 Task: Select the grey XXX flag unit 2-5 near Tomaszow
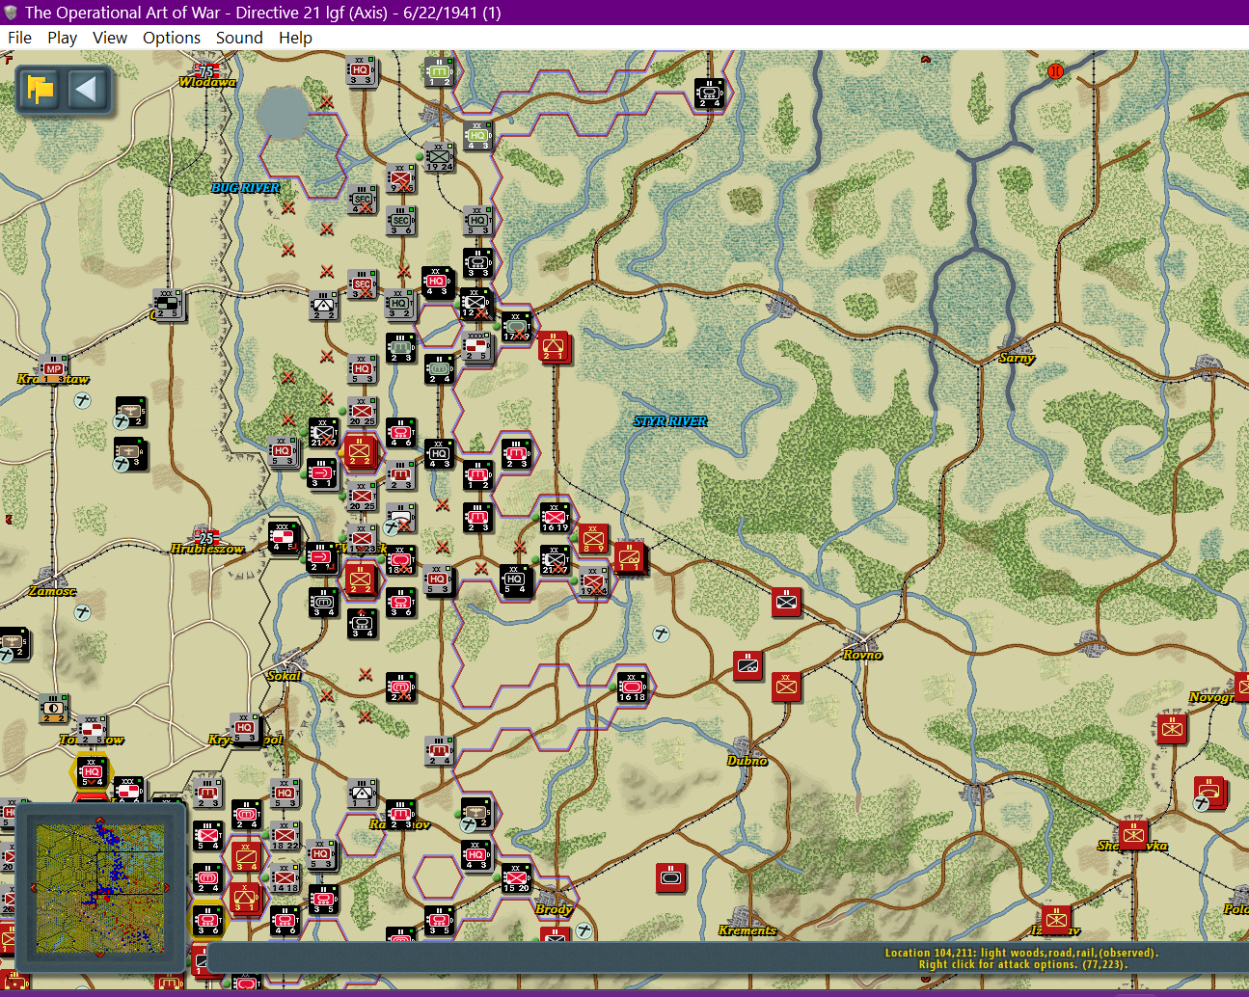pos(92,730)
